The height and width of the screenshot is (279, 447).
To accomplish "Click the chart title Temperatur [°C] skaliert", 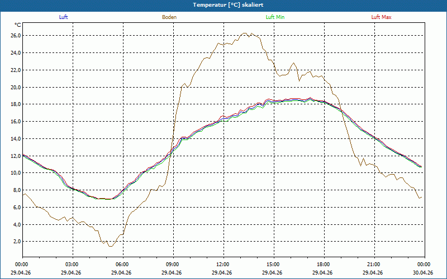I will [228, 5].
